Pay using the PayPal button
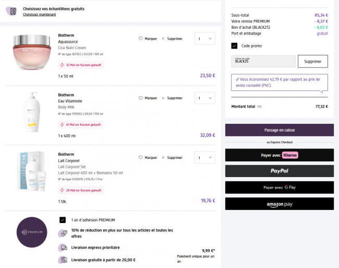Image resolution: width=339 pixels, height=268 pixels. click(x=279, y=171)
